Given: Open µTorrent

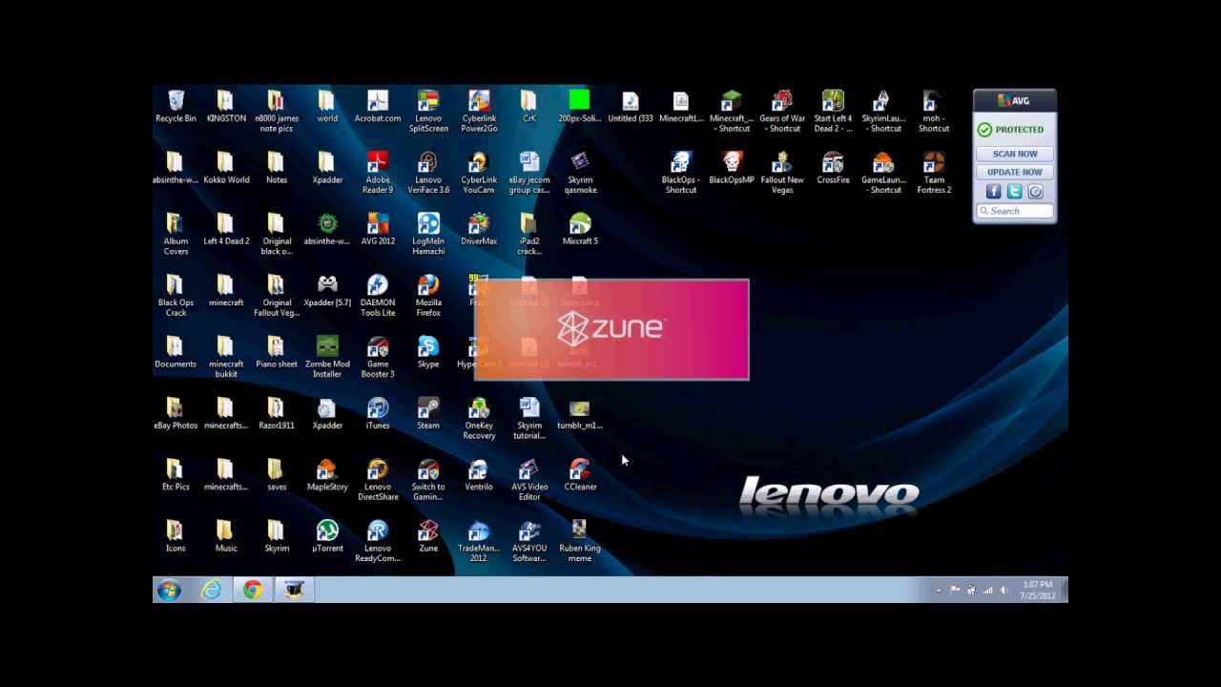Looking at the screenshot, I should 327,536.
